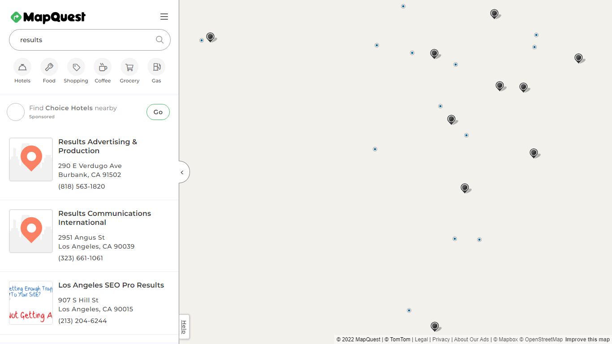Open the hamburger menu
Image resolution: width=612 pixels, height=344 pixels.
click(164, 17)
